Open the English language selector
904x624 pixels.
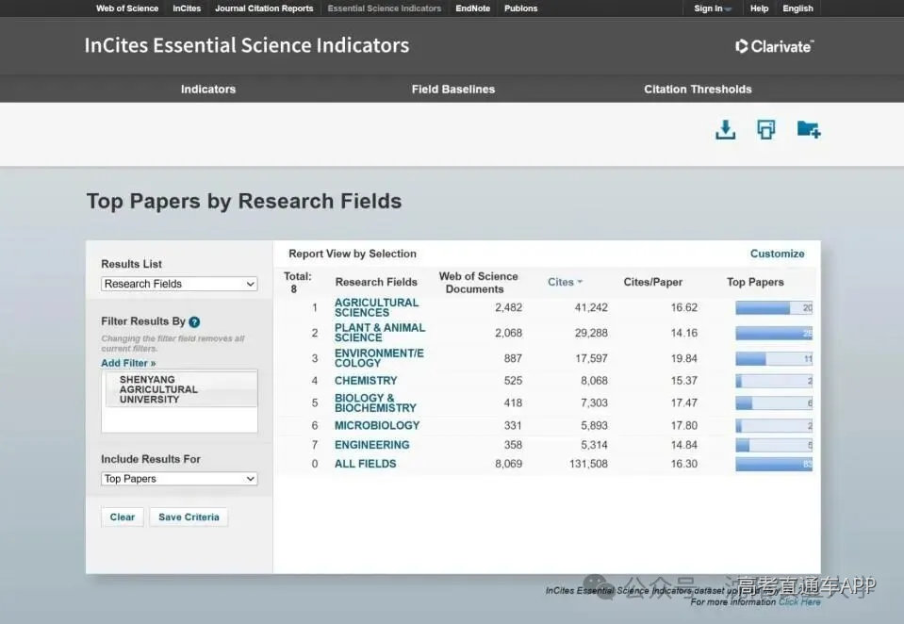(797, 8)
